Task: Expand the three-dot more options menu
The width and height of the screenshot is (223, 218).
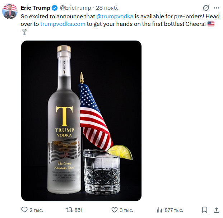Action: click(x=216, y=8)
